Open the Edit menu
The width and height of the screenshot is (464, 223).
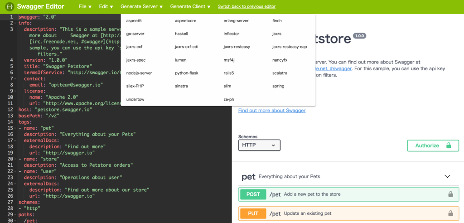106,6
